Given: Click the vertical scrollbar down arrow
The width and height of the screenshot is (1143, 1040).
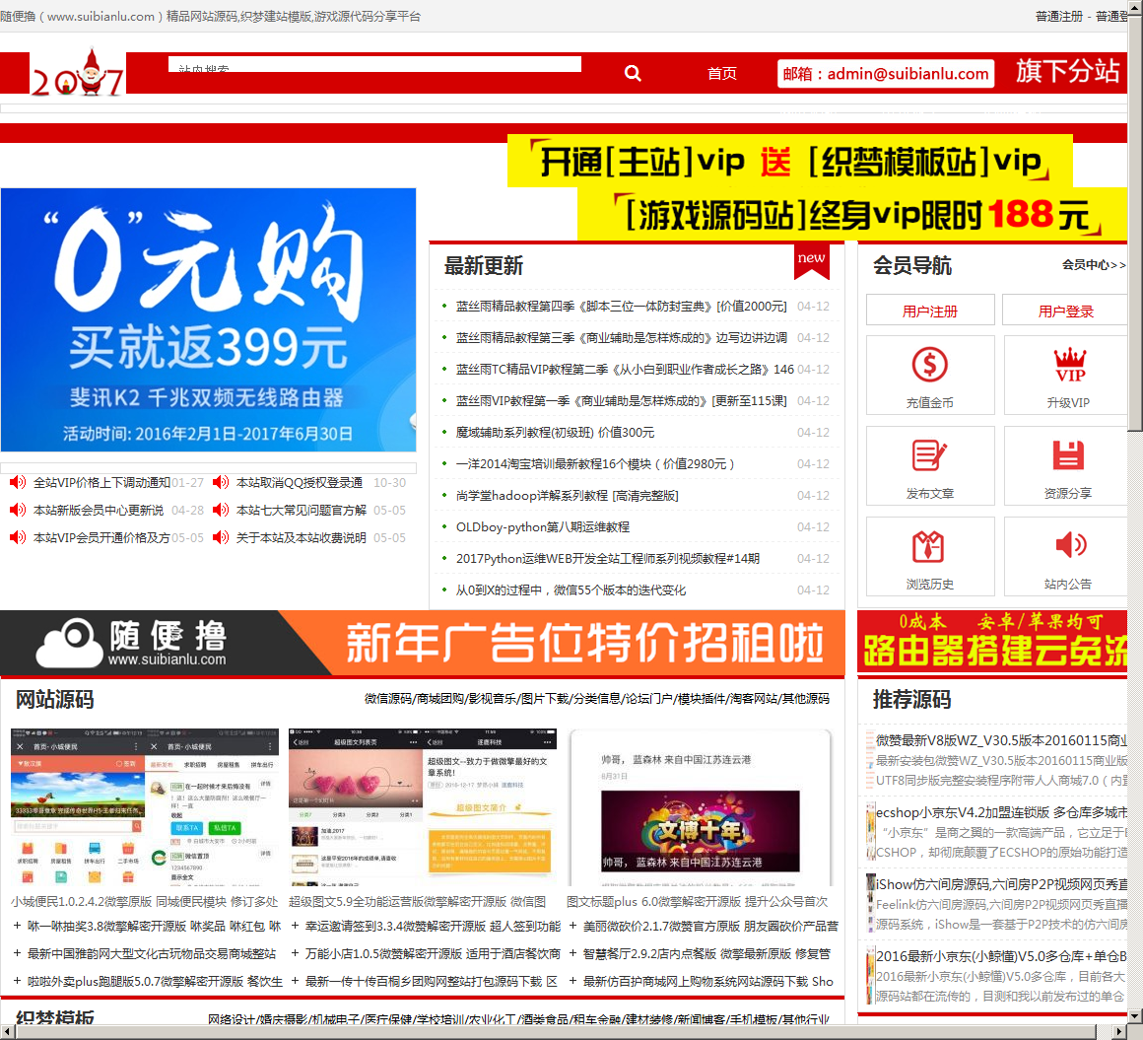Looking at the screenshot, I should [1135, 1016].
